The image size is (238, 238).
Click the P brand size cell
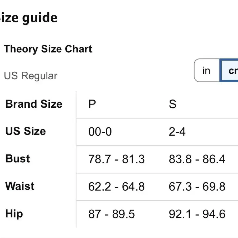(92, 104)
